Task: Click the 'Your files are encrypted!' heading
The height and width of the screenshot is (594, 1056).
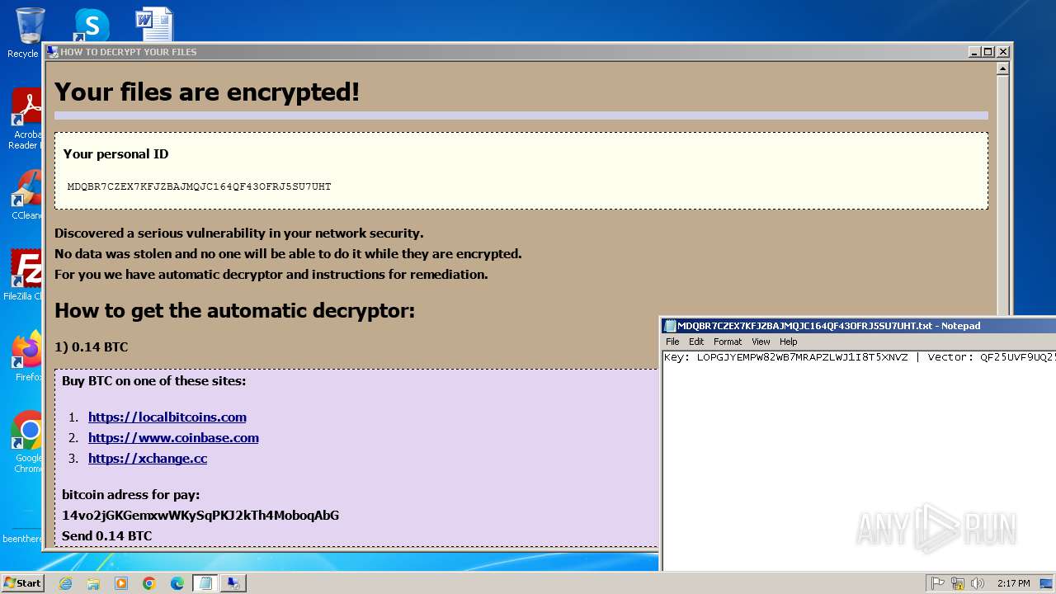Action: pyautogui.click(x=207, y=92)
